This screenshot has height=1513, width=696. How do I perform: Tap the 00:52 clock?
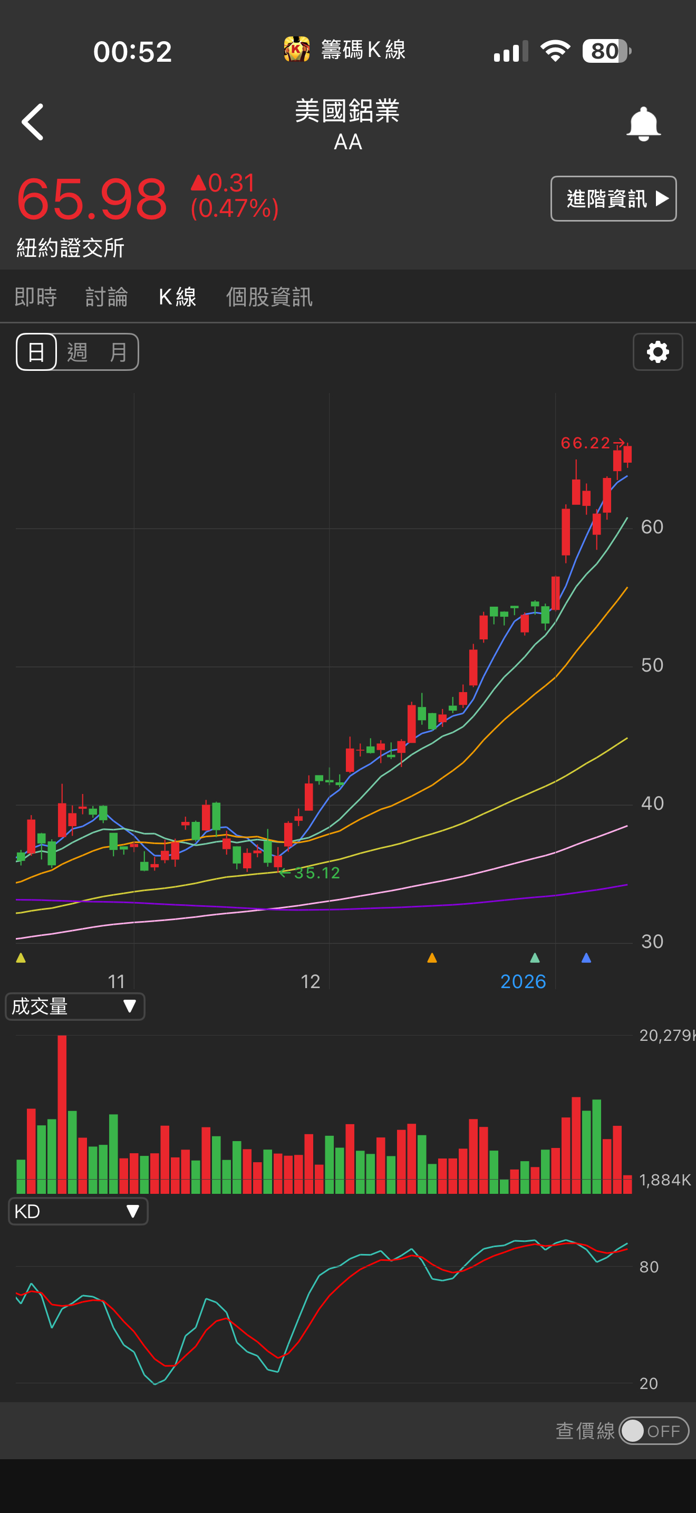[x=133, y=52]
